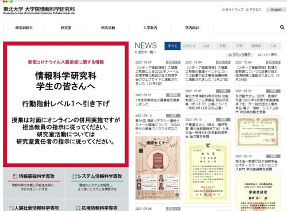Select the second news filter tab お知らせ
This screenshot has width=287, height=211.
(x=189, y=46)
